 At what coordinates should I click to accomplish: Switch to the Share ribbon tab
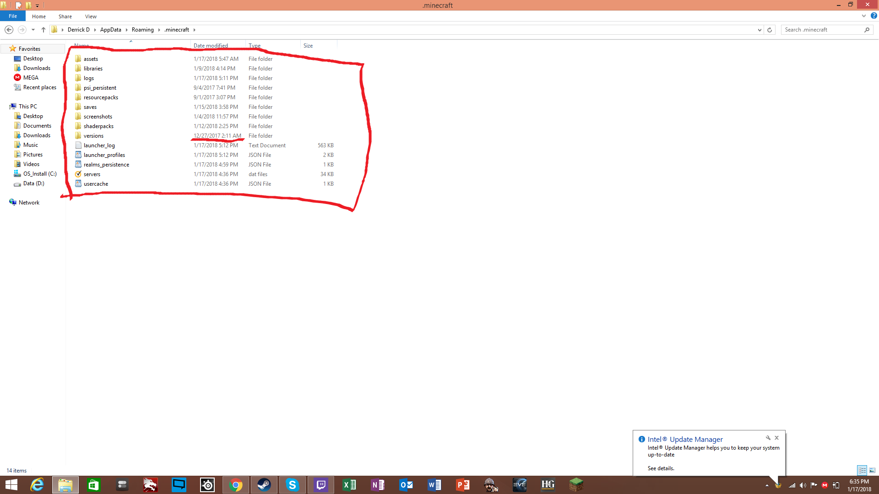pyautogui.click(x=65, y=16)
